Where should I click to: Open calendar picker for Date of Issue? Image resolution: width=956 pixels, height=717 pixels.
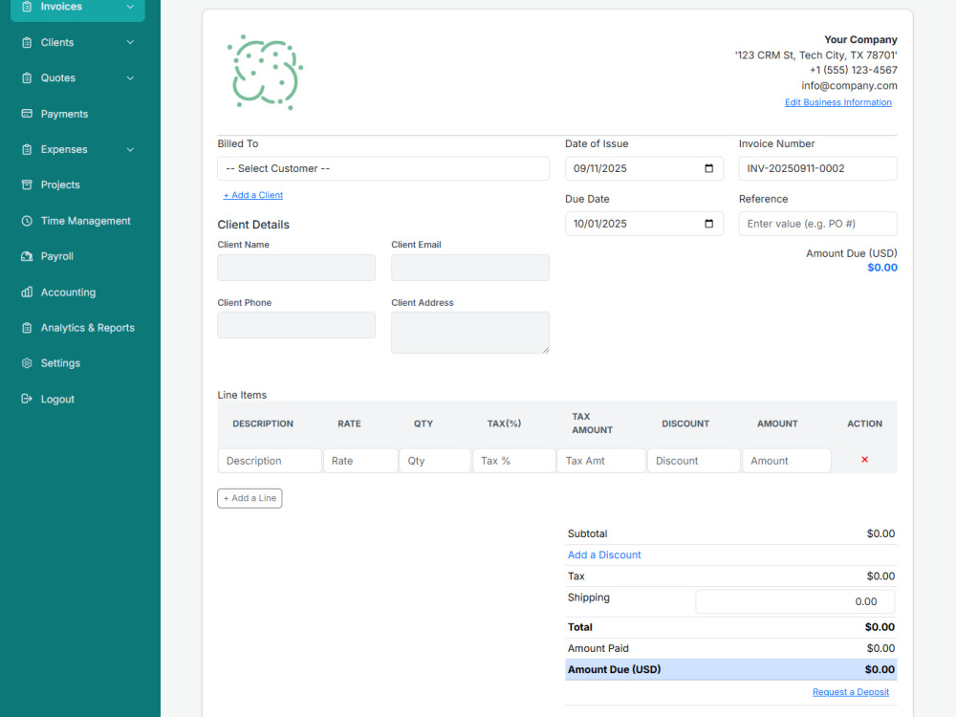pyautogui.click(x=708, y=168)
